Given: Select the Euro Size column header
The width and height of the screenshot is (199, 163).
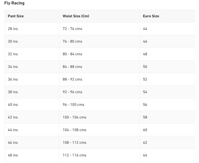Looking at the screenshot, I should click(151, 16).
